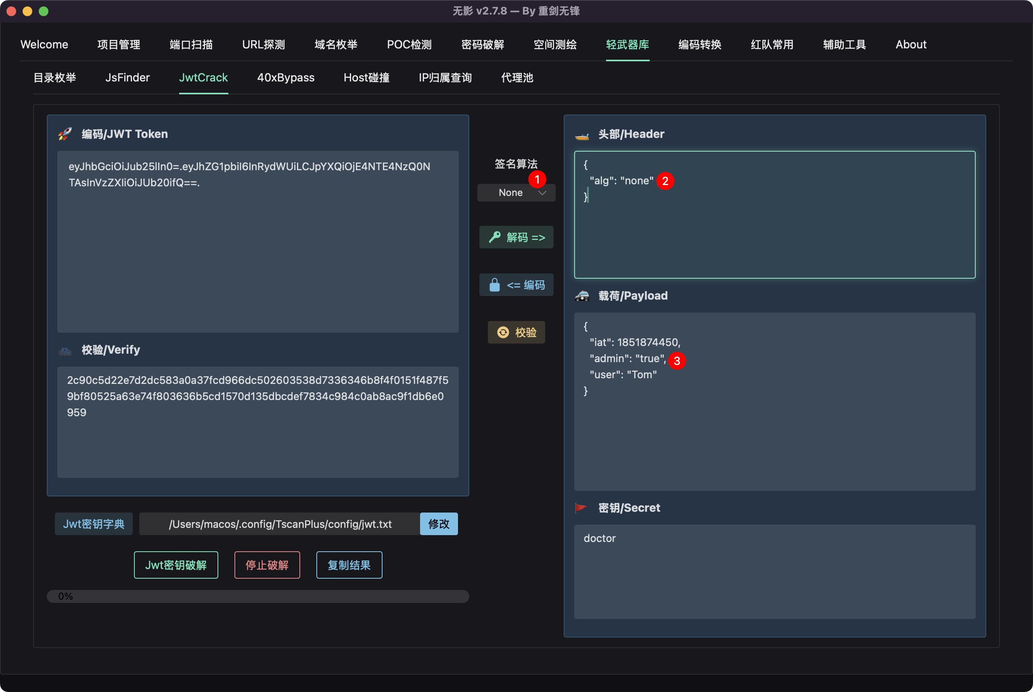
Task: Click the 复制结果 copy result button
Action: (x=349, y=565)
